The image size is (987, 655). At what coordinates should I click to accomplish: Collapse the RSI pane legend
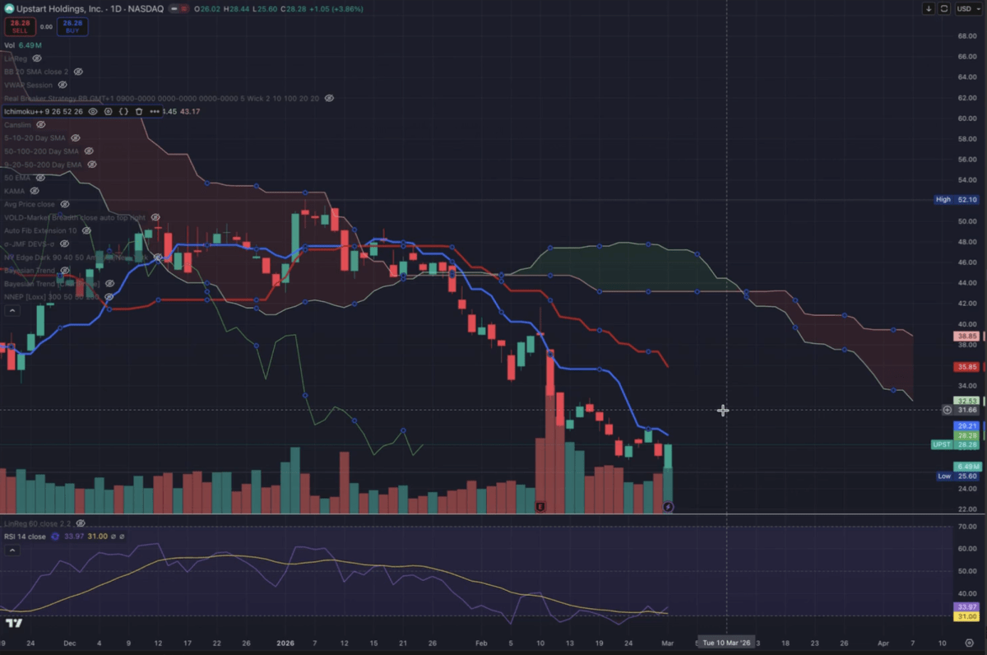coord(12,549)
